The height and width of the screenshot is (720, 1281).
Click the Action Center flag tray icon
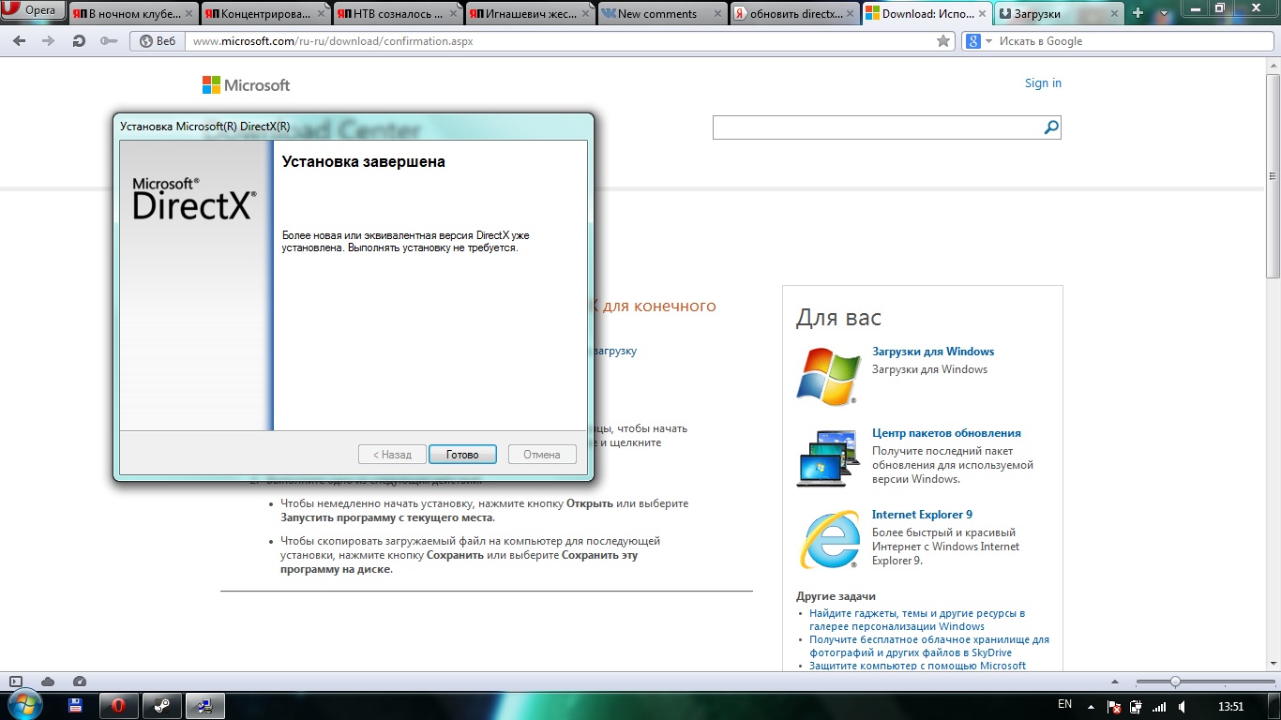pos(1115,706)
